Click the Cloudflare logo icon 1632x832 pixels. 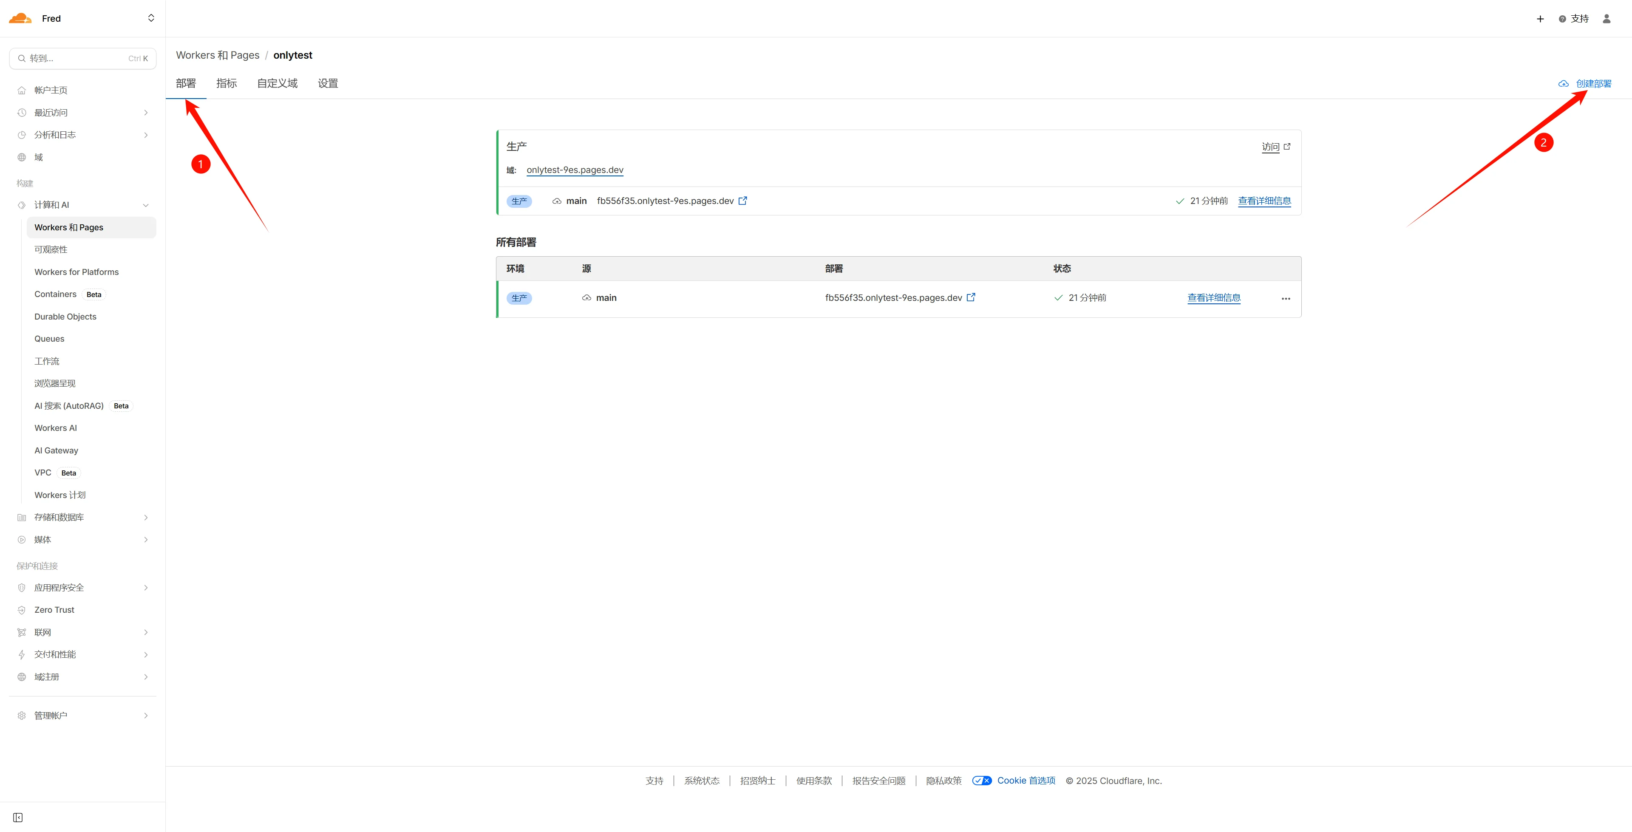[20, 18]
